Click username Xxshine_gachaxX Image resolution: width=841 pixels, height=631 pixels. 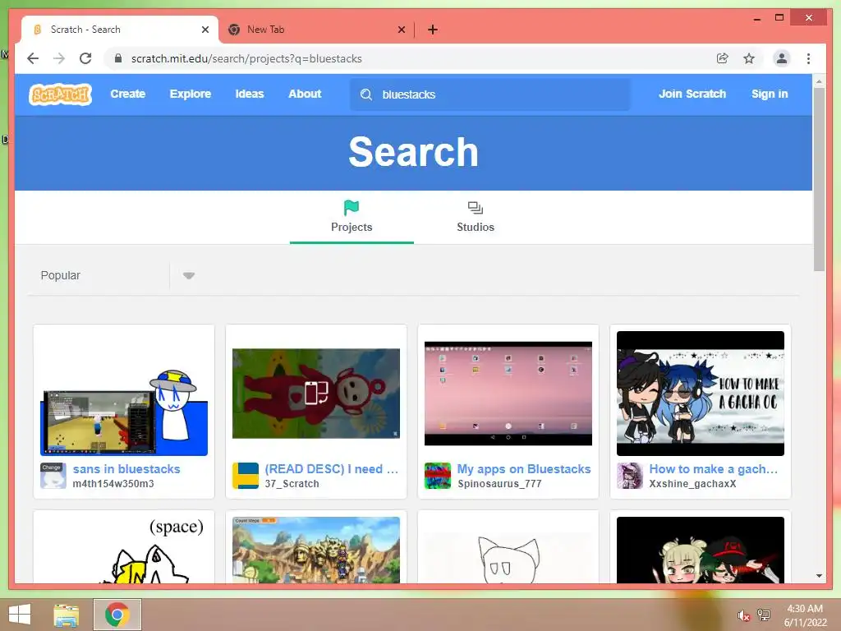click(692, 483)
